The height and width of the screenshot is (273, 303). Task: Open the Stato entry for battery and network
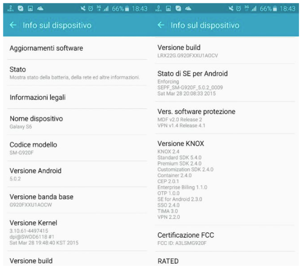click(x=75, y=72)
